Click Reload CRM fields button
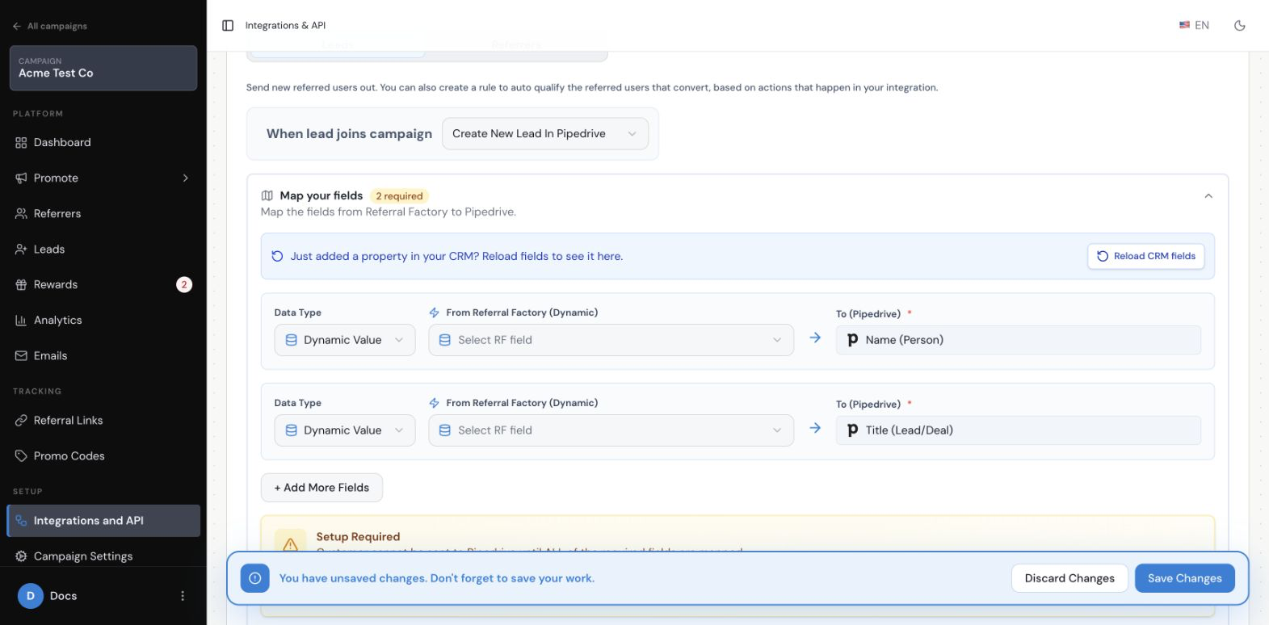This screenshot has width=1269, height=625. [1146, 257]
